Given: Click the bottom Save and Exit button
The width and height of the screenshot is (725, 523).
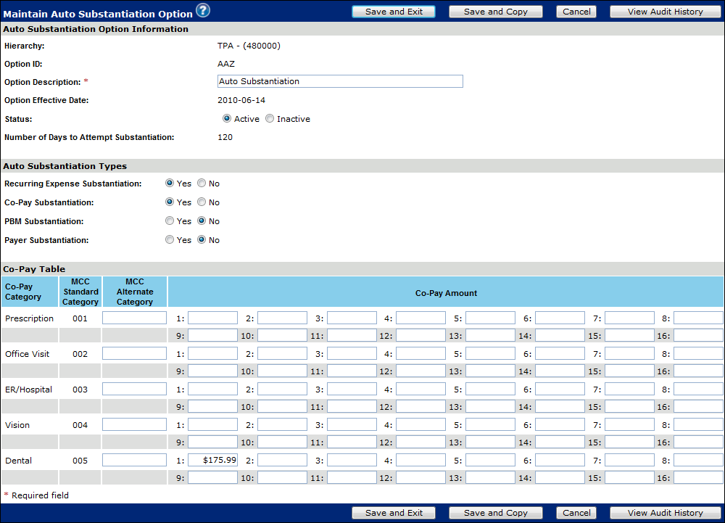Looking at the screenshot, I should [394, 513].
